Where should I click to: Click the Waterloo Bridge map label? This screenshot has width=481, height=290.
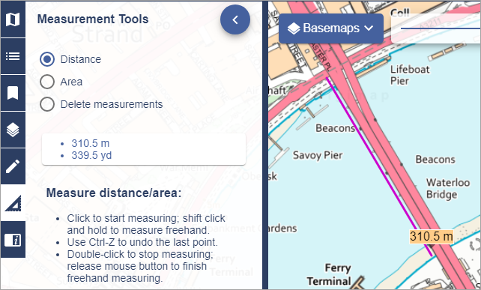(447, 188)
